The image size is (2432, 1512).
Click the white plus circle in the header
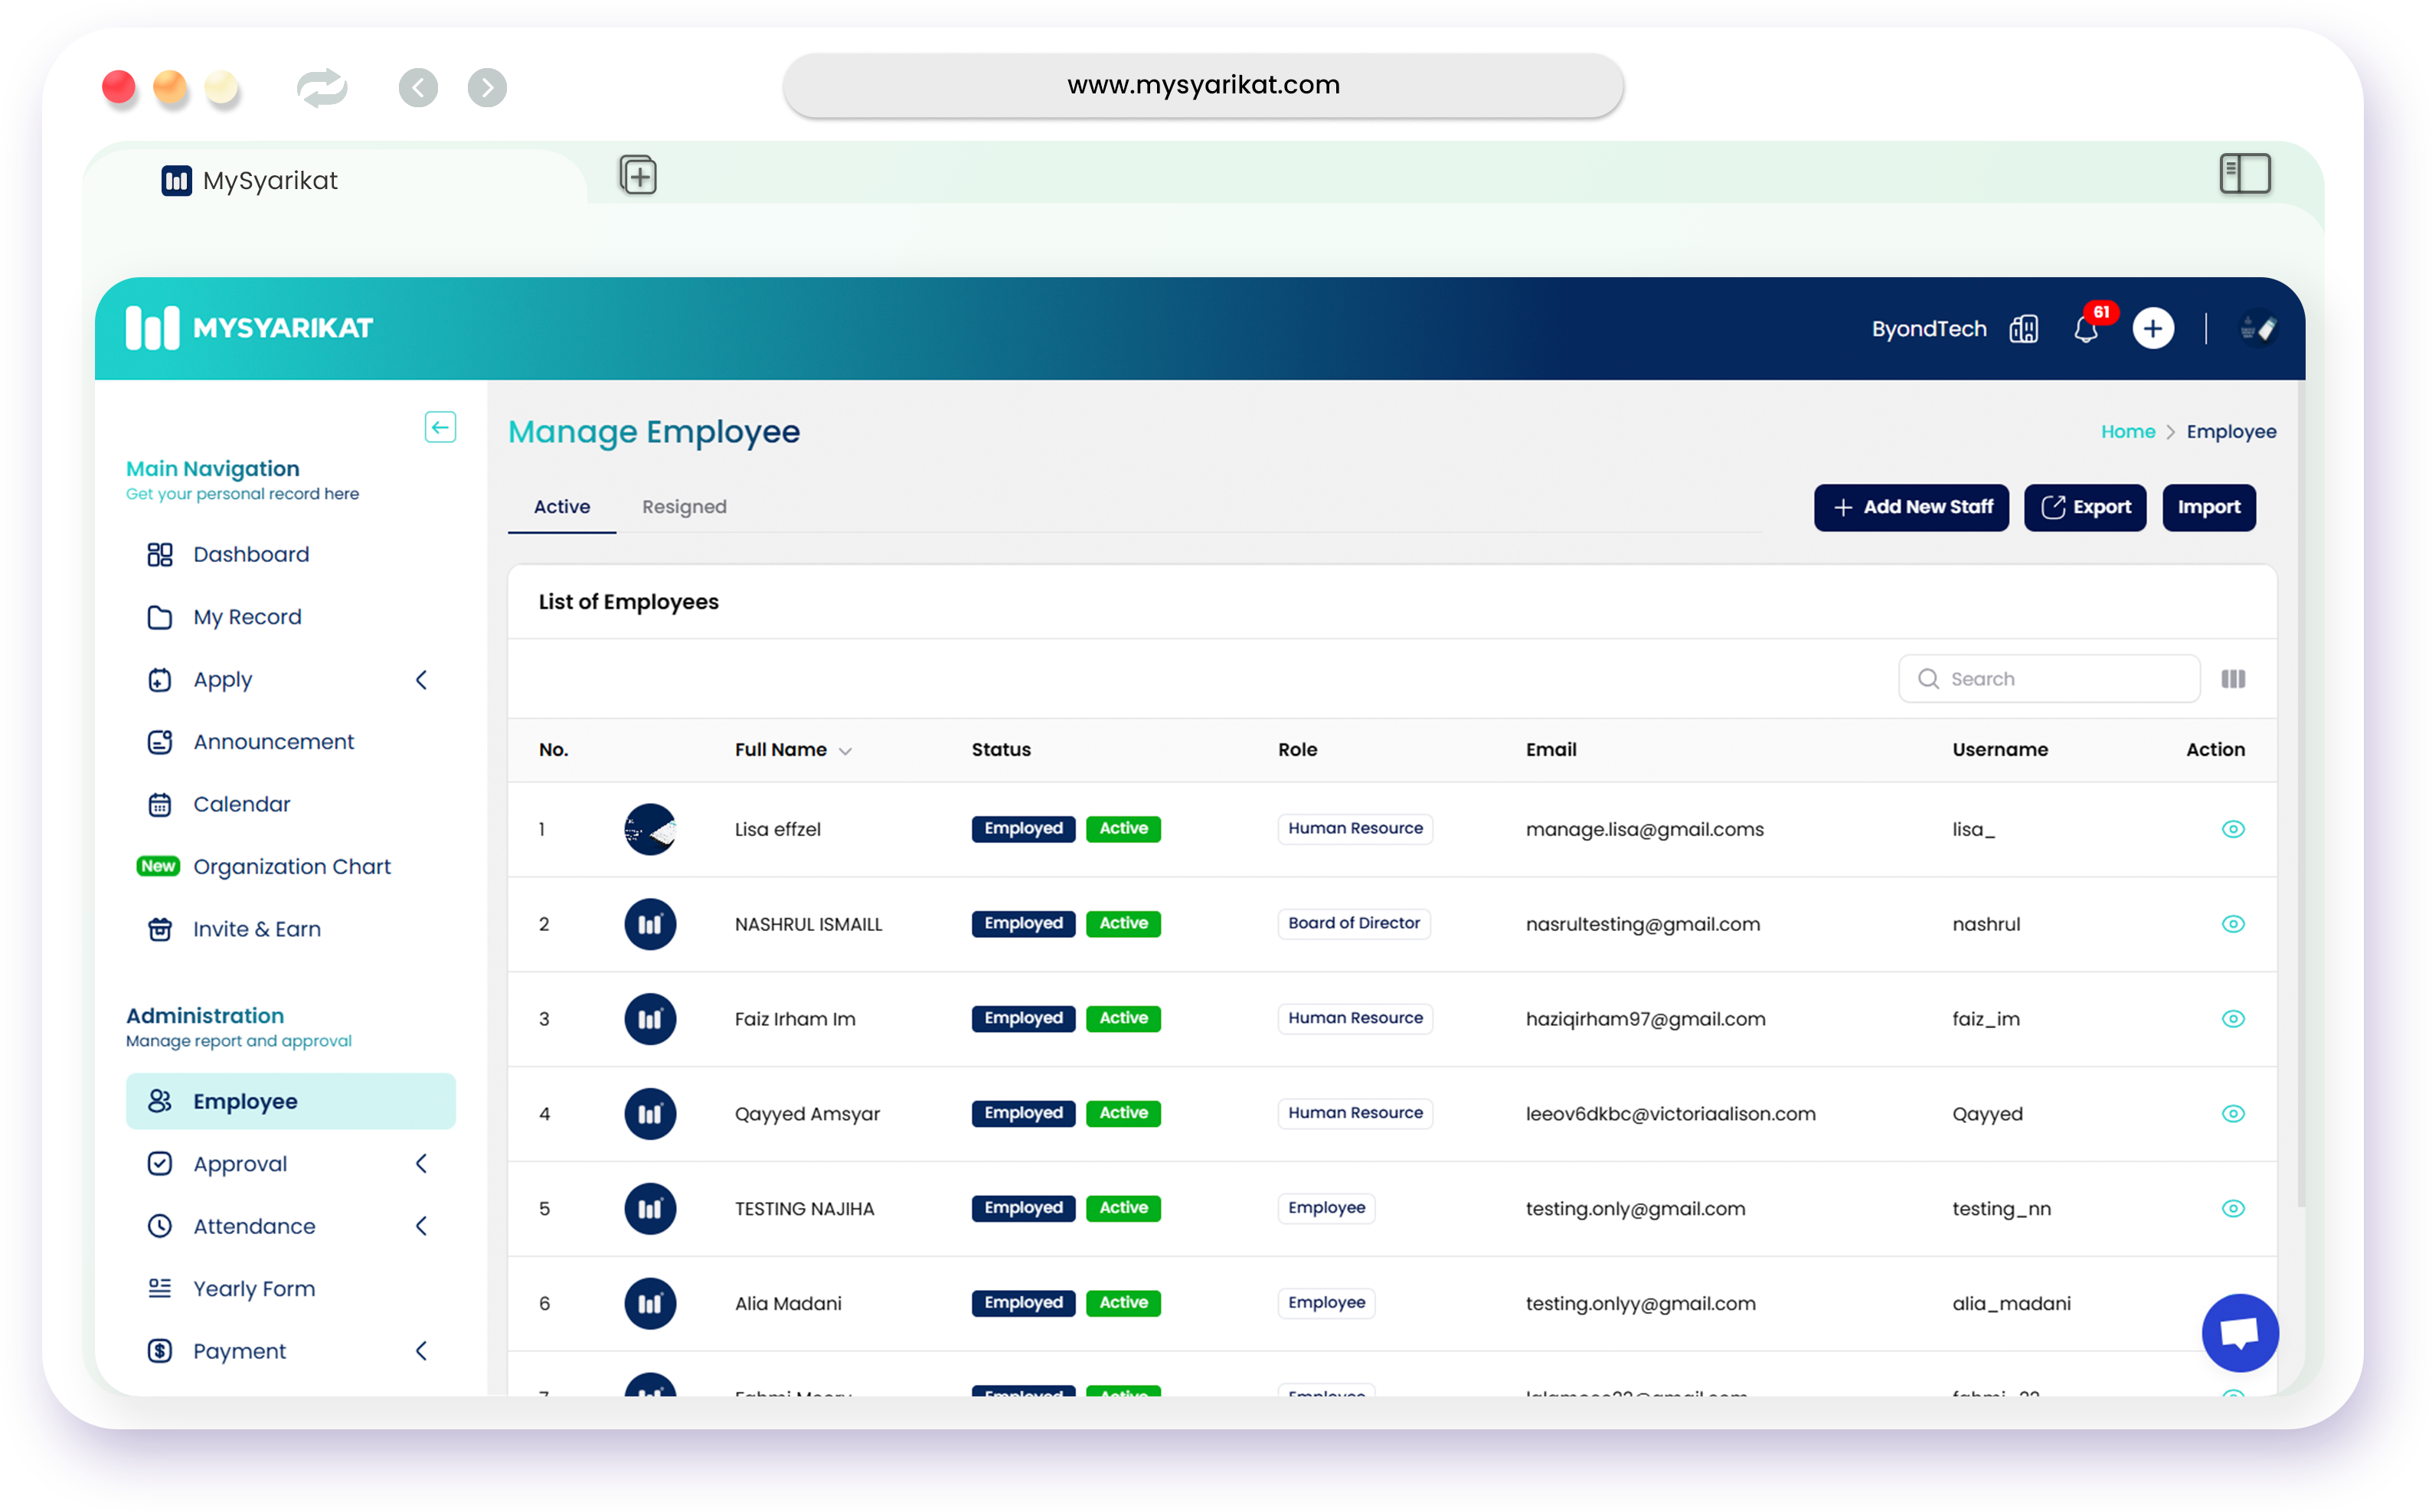(2153, 329)
